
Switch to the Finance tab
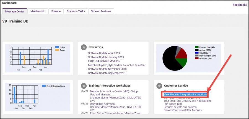click(56, 11)
